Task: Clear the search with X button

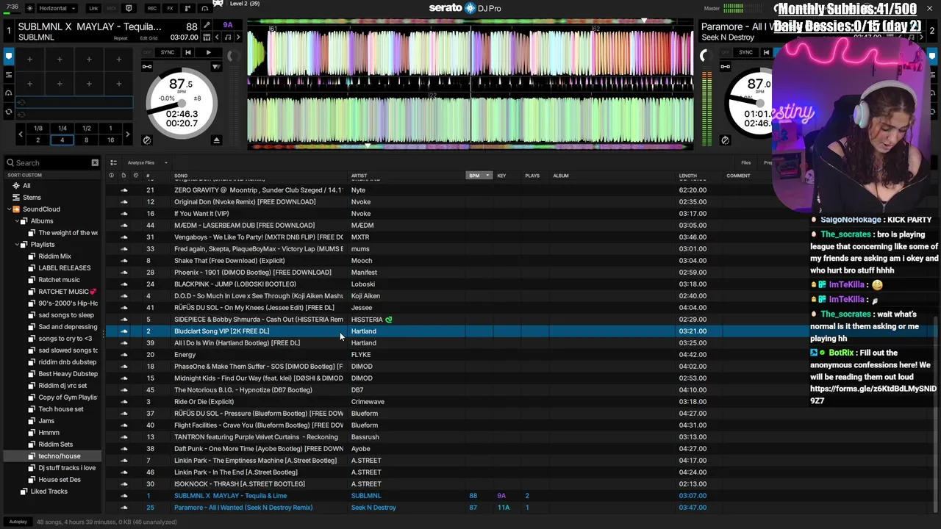Action: point(95,162)
